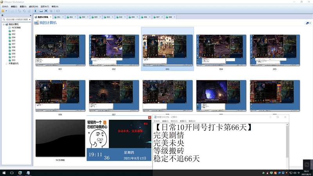Click the console view toolbar icon

pos(58,11)
